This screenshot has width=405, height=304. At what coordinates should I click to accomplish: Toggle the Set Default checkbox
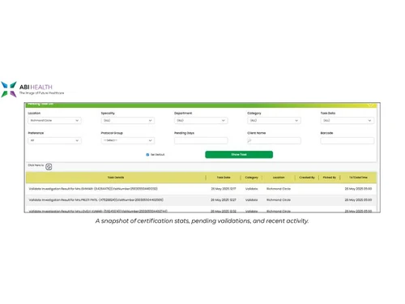147,155
